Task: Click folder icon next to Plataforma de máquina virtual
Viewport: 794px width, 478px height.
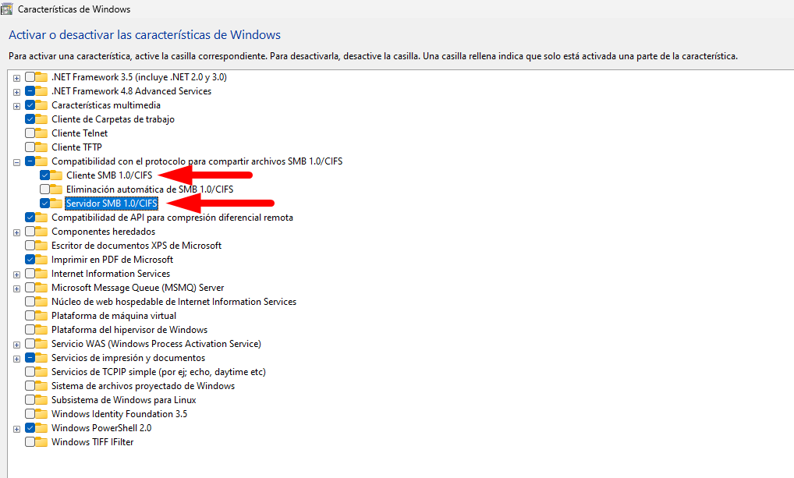Action: point(41,316)
